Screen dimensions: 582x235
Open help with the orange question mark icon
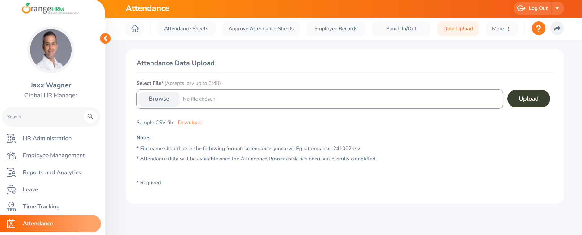click(538, 28)
